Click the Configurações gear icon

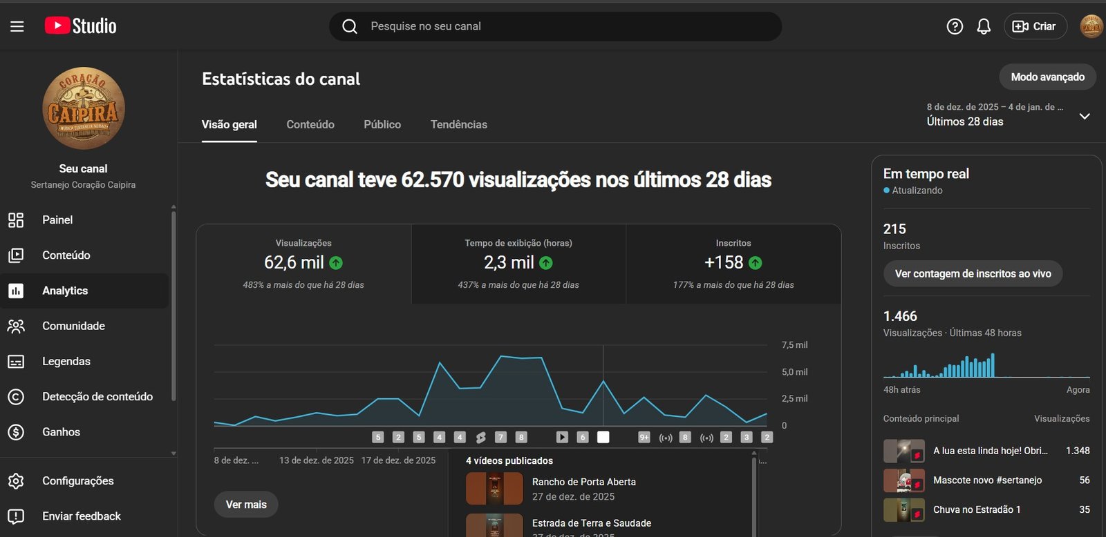tap(16, 481)
